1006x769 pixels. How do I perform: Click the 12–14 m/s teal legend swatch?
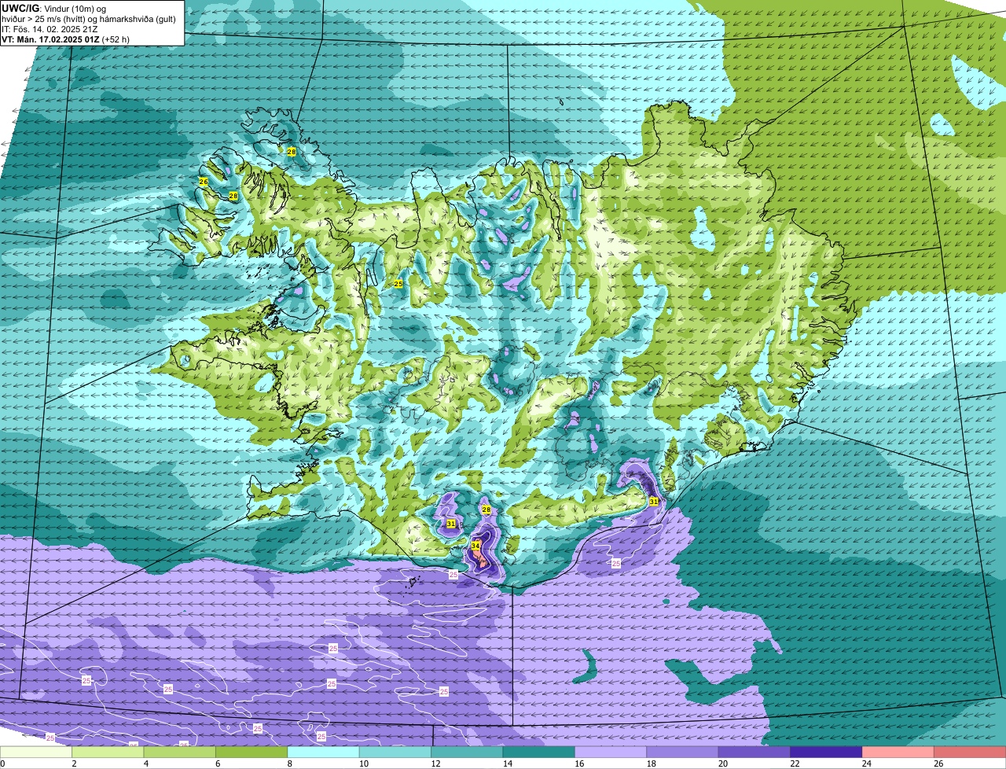[x=468, y=752]
